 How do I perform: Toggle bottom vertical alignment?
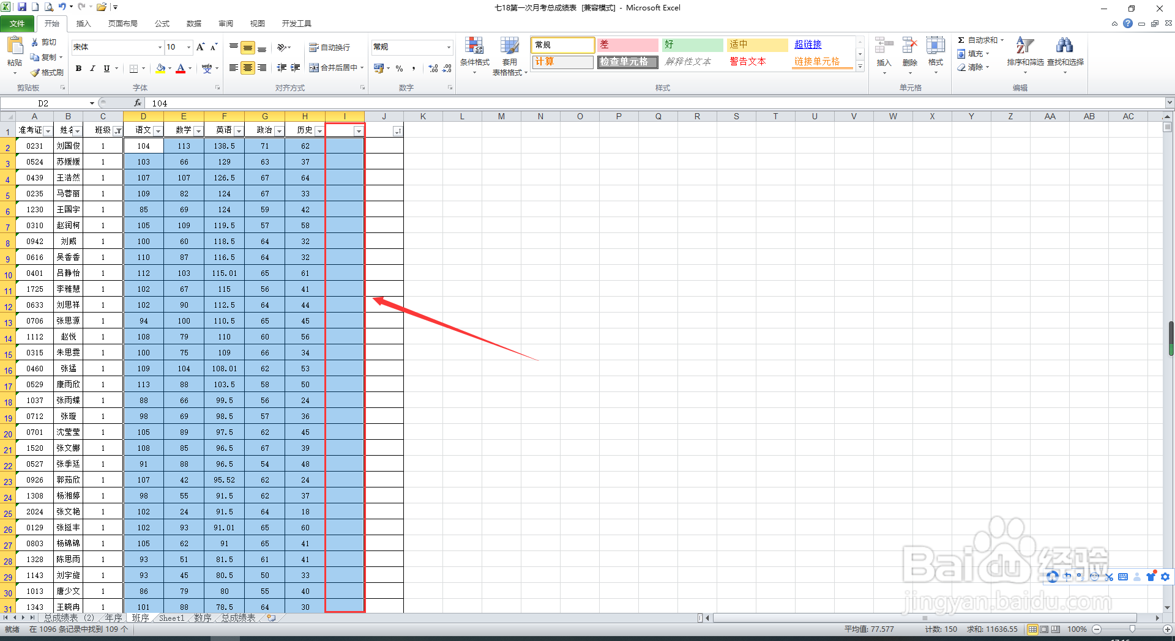point(262,47)
